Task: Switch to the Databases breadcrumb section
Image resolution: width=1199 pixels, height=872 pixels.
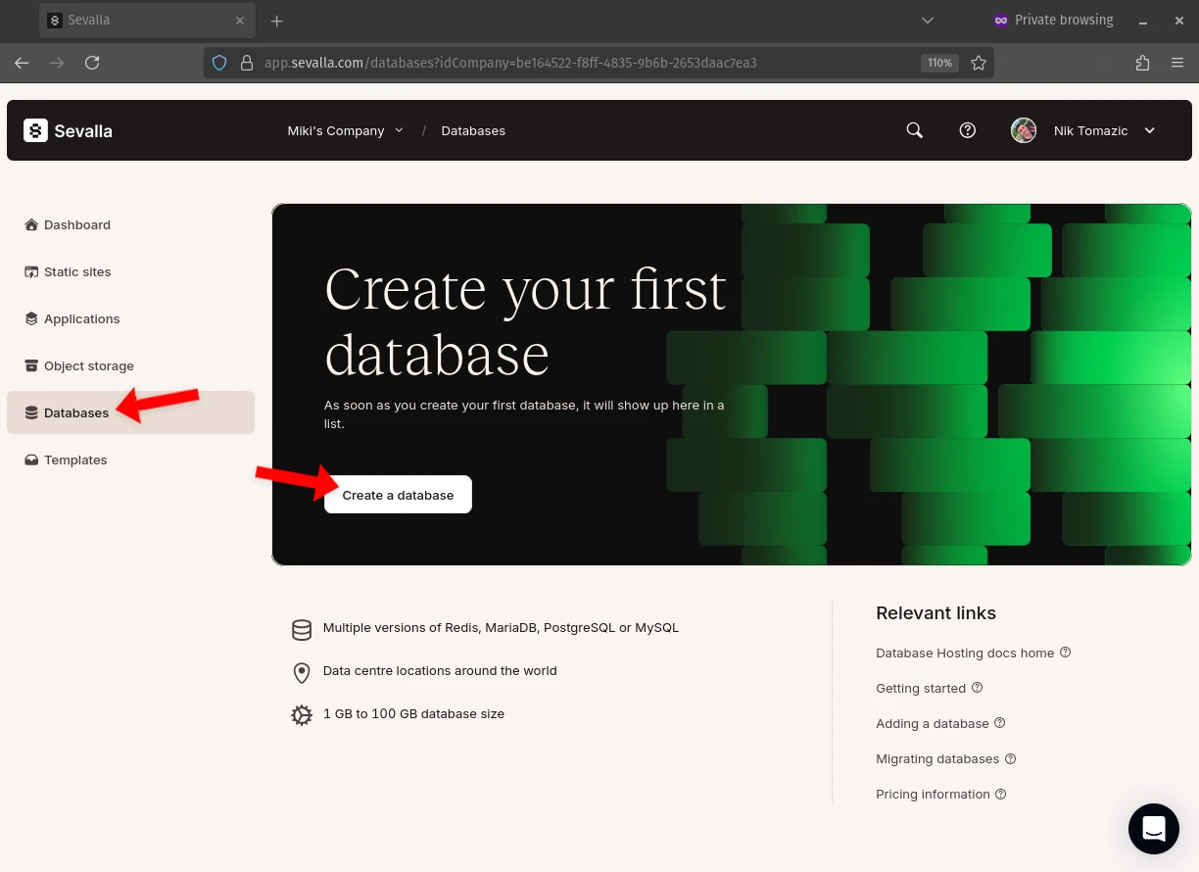Action: [473, 129]
